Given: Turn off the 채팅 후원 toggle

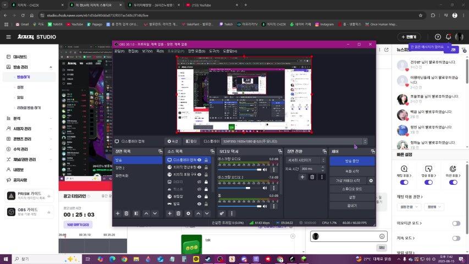Looking at the screenshot, I should click(404, 182).
